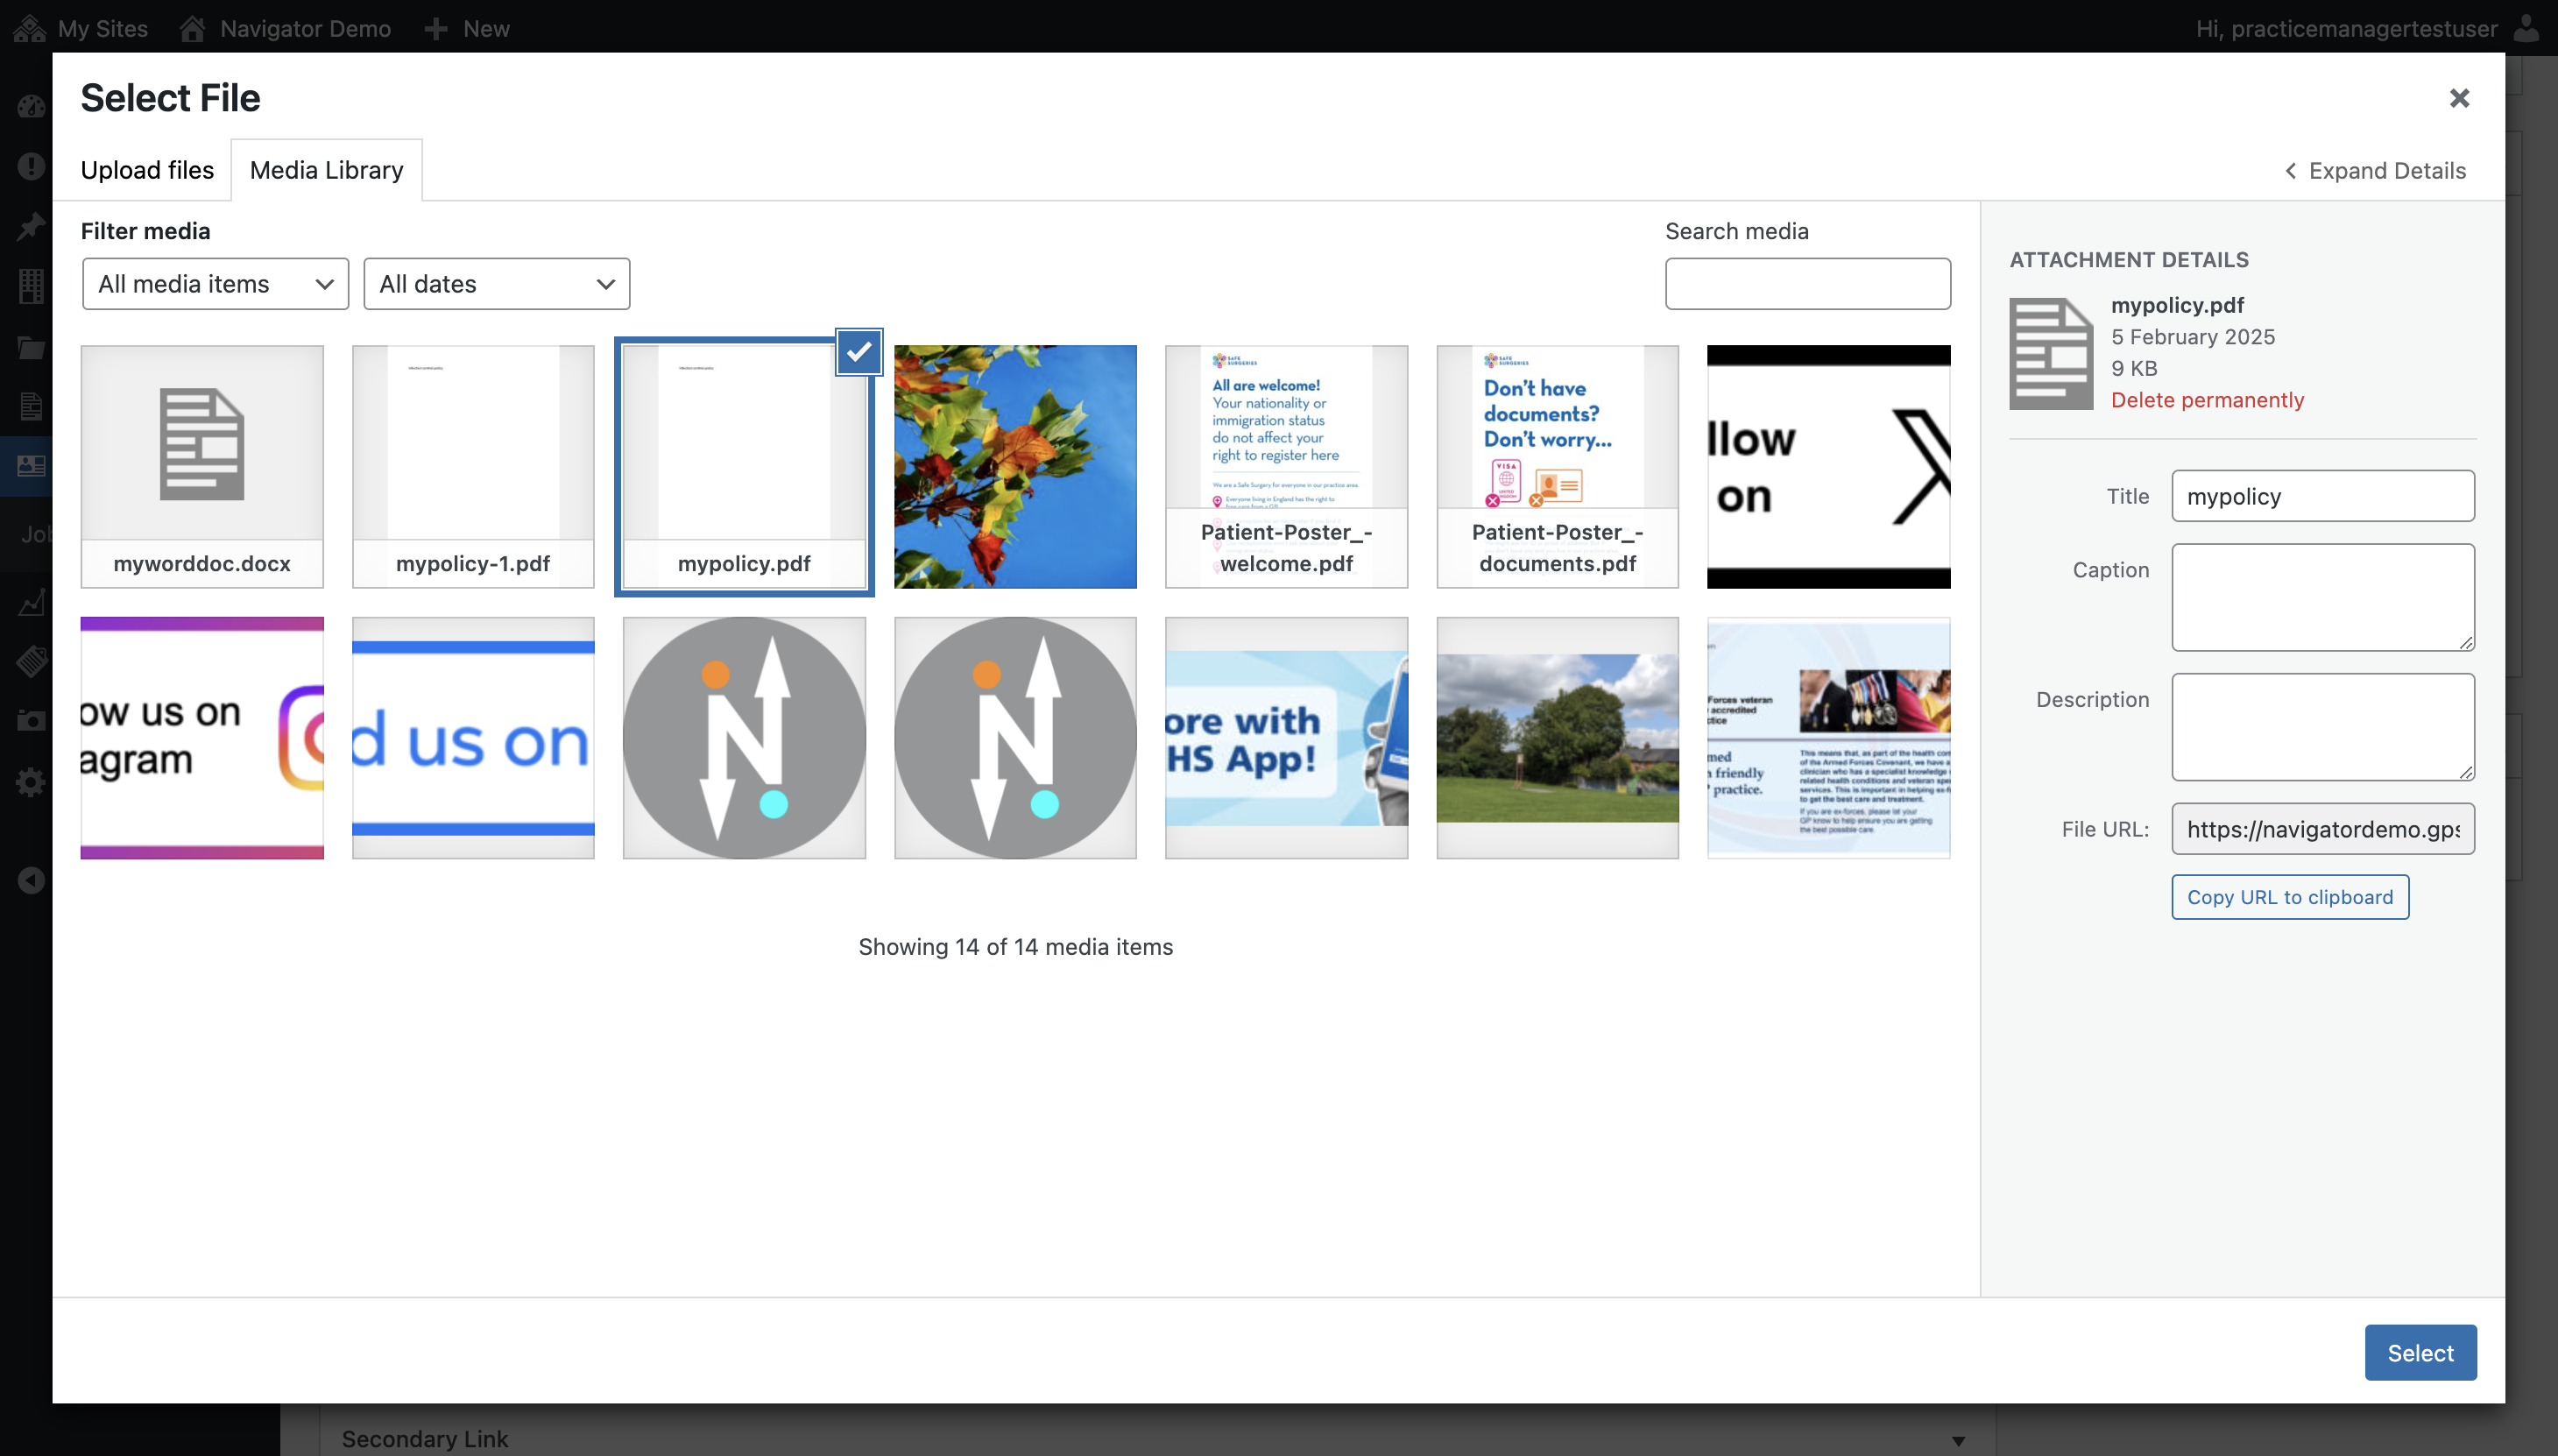
Task: Open the Dashboard gauge icon in sidebar
Action: 31,106
